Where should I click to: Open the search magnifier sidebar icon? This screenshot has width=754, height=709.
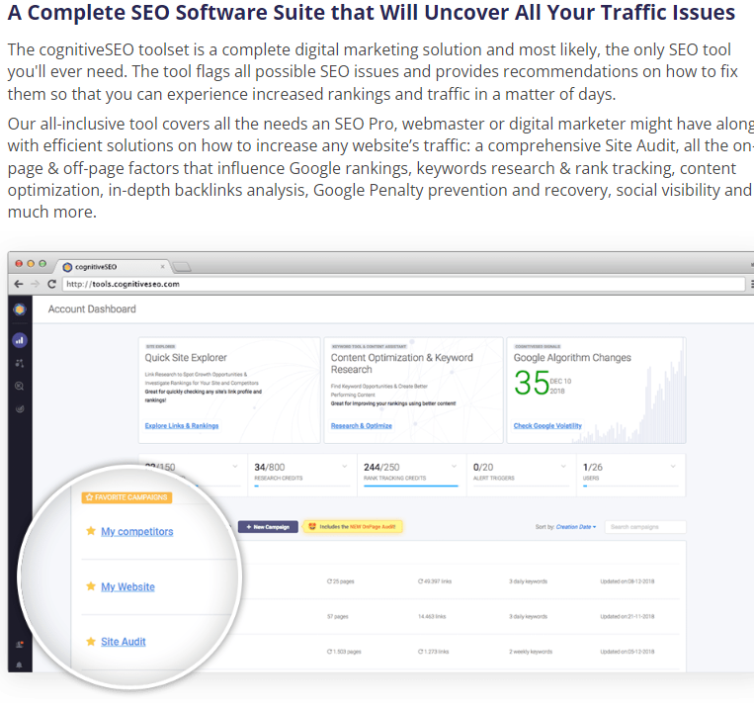19,386
